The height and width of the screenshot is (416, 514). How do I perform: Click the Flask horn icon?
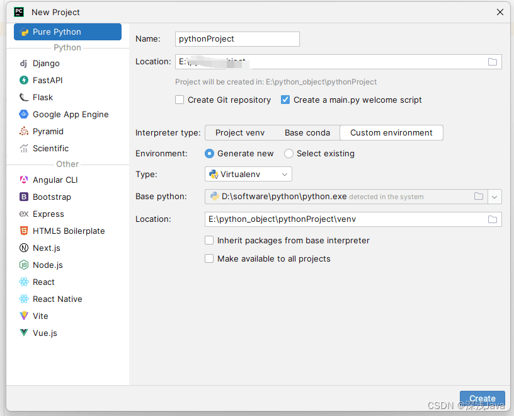click(24, 97)
